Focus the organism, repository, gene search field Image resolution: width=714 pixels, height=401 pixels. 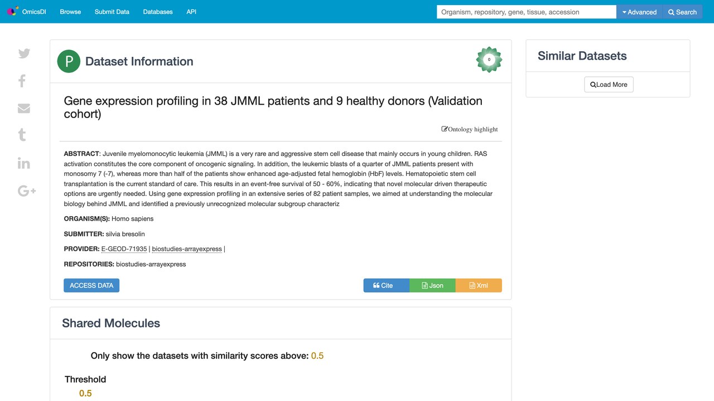527,12
